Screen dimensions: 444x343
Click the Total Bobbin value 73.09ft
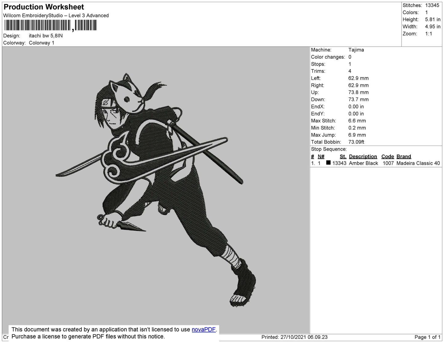(356, 142)
